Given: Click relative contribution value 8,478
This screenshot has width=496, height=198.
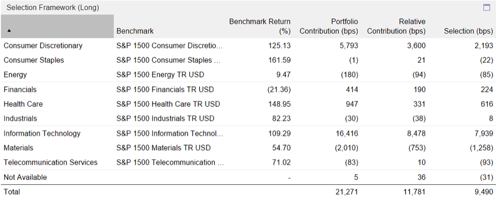Looking at the screenshot, I should pos(416,133).
